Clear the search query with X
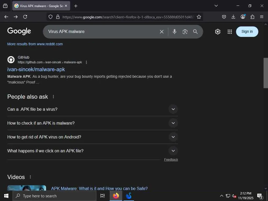The height and width of the screenshot is (201, 268). pos(162,32)
